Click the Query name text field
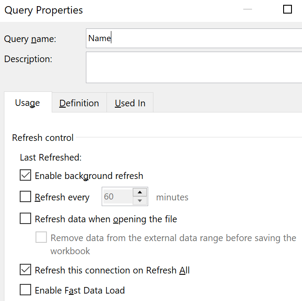Viewport: 302px width, 301px height. click(193, 38)
